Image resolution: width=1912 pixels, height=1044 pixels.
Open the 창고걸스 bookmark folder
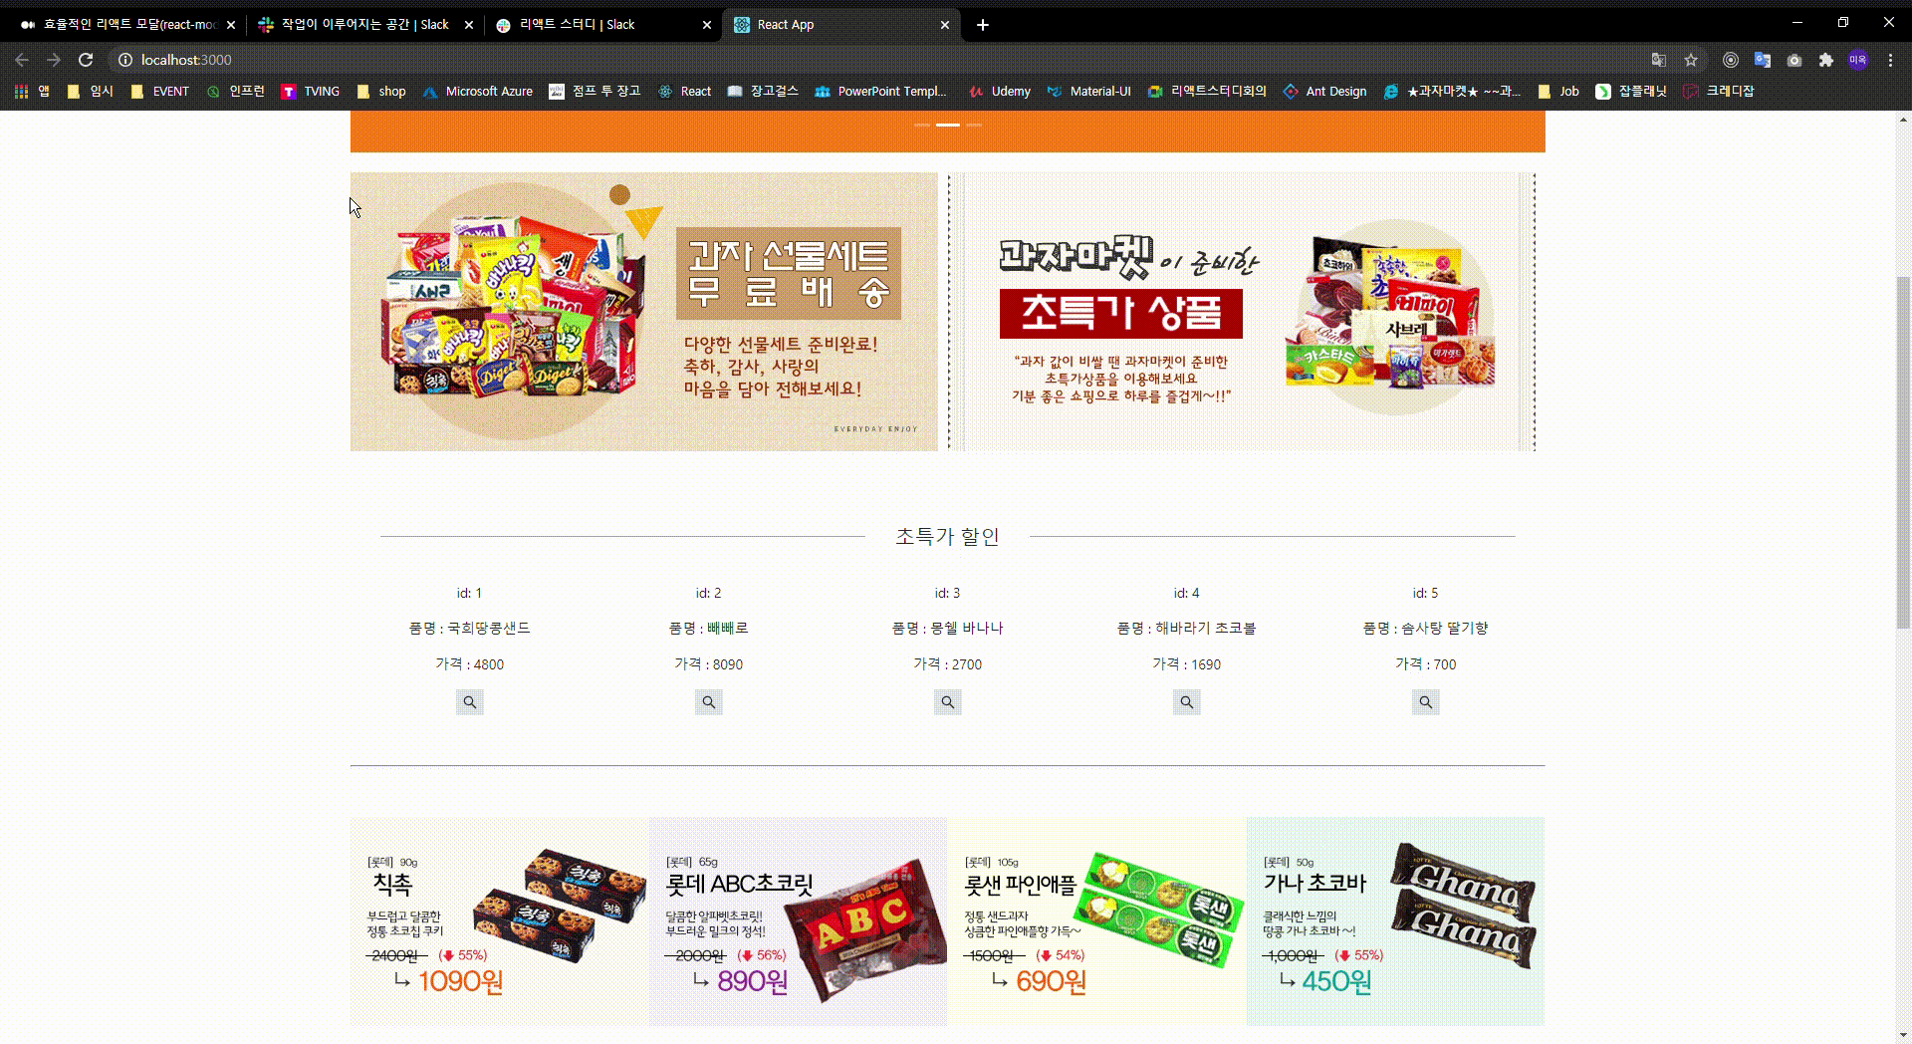(x=763, y=91)
